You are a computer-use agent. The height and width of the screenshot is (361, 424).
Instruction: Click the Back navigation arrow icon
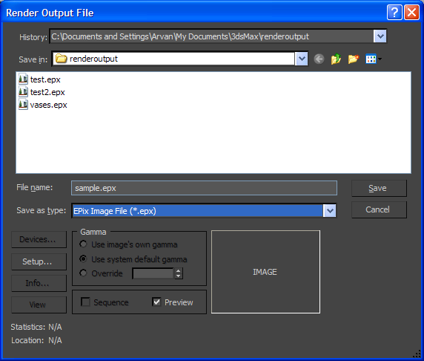[x=319, y=59]
